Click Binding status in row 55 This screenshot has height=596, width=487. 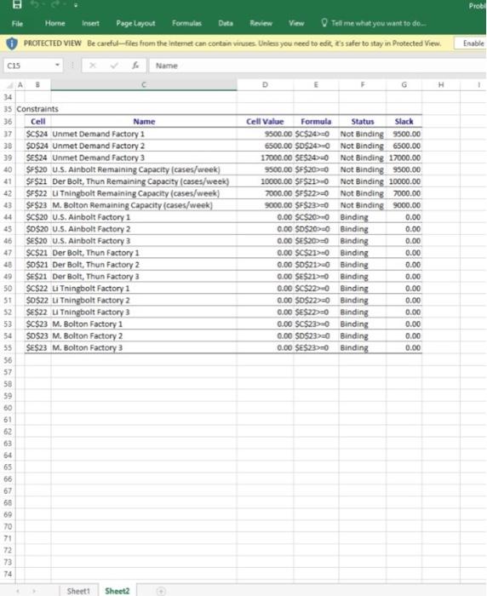[363, 347]
